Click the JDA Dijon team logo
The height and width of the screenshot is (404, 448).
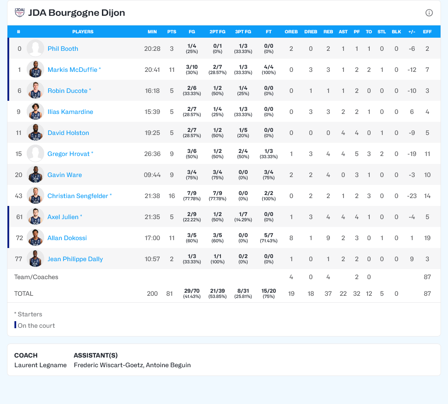19,13
